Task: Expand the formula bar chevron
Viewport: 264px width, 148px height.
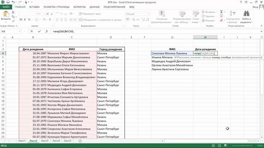Action: point(261,31)
